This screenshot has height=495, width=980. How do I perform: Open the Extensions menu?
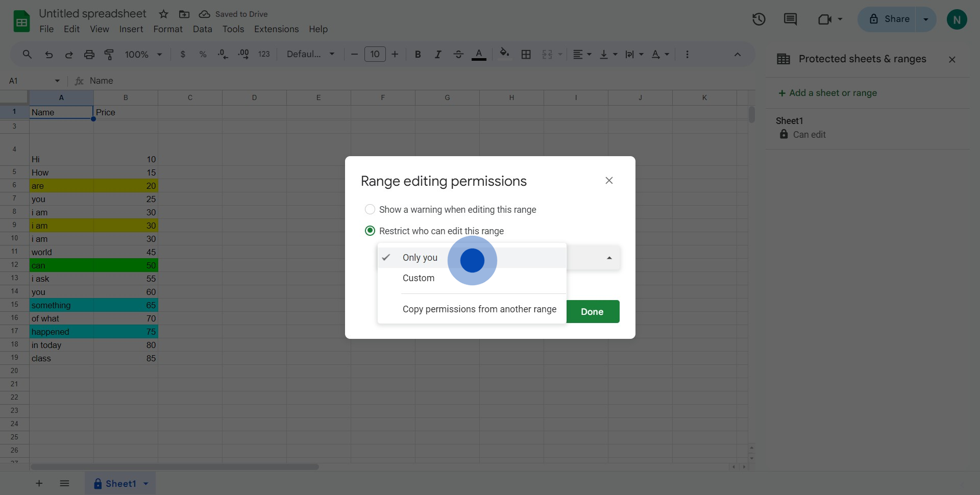point(276,29)
